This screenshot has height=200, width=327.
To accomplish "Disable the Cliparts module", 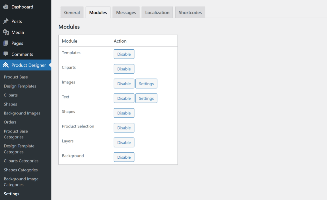I will coord(124,69).
